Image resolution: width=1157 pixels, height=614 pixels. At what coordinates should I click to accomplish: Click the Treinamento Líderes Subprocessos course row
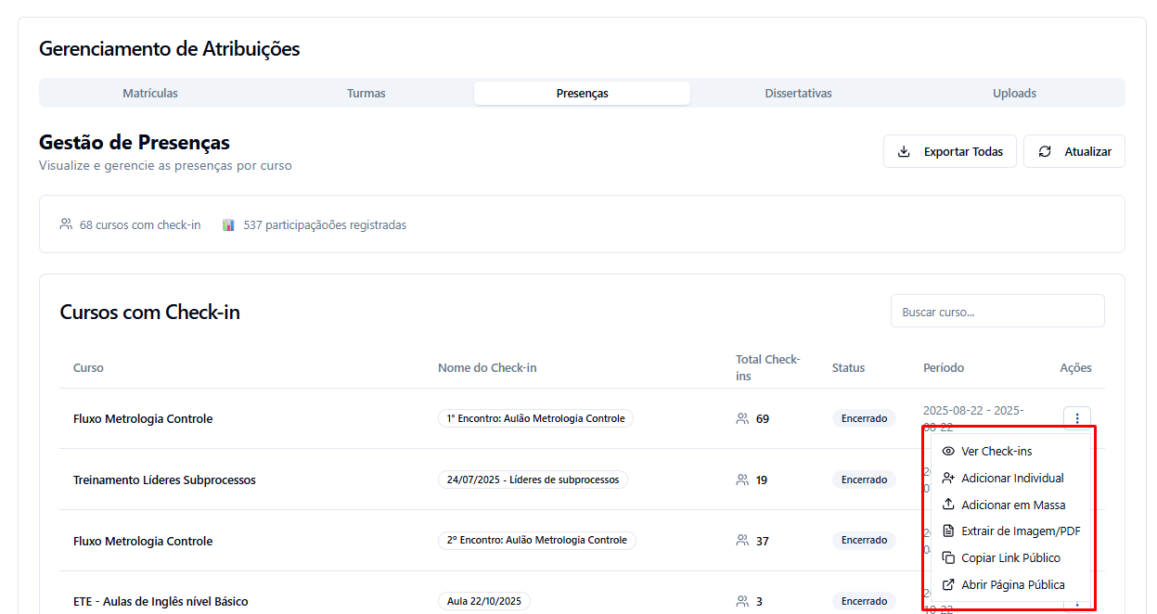[164, 480]
